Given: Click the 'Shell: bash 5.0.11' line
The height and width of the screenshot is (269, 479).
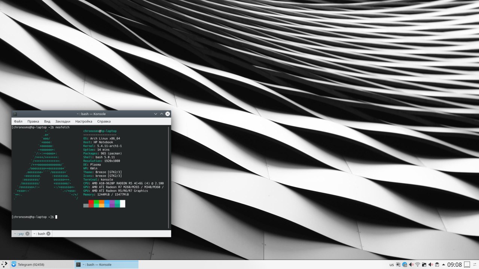Looking at the screenshot, I should tap(99, 157).
